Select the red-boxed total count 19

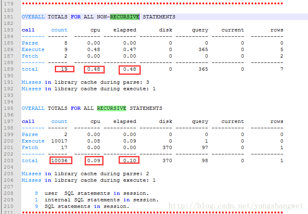[64, 69]
